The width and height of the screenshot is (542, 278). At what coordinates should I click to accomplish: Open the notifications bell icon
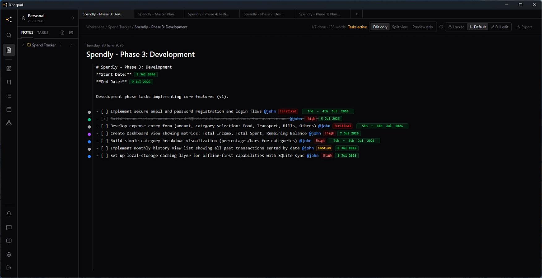coord(9,214)
